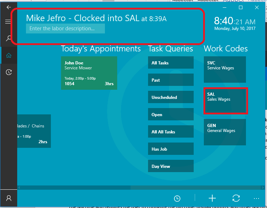Clock into GEN General Wages
This screenshot has height=208, width=267.
click(x=225, y=132)
